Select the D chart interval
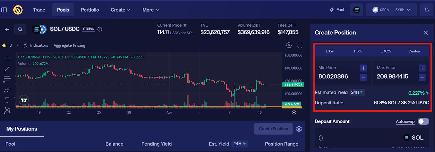Screen dimensions: 435x152 tap(11, 45)
